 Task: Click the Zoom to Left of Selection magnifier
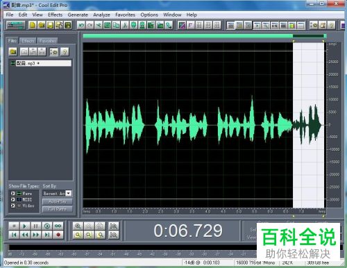(x=89, y=235)
